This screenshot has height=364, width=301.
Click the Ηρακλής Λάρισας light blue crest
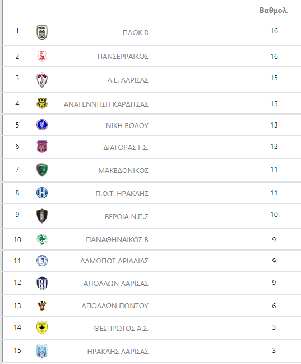pos(42,351)
